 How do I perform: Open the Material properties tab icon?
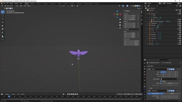(144, 99)
